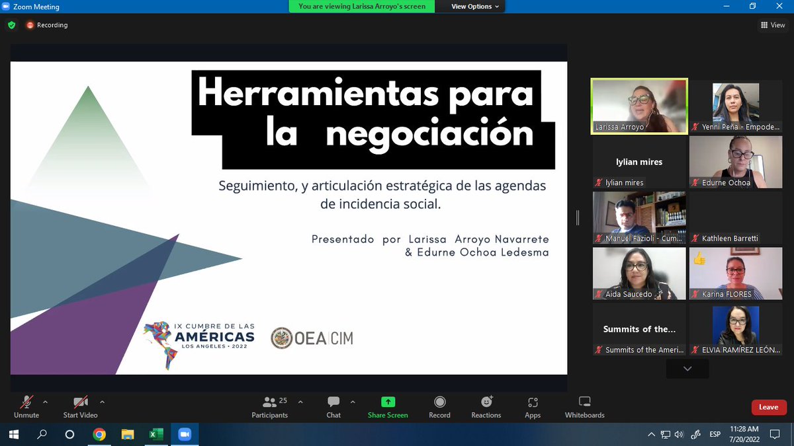Open File Explorer from taskbar
Screen dimensions: 794x446
click(x=128, y=434)
